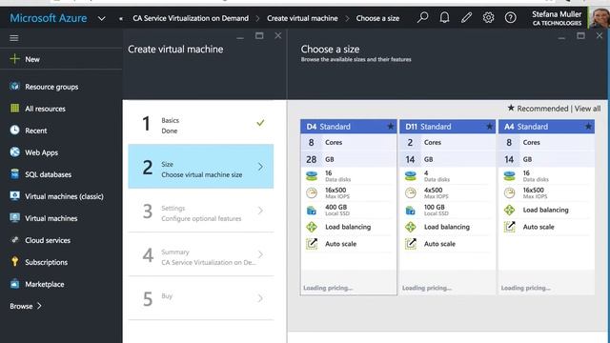Click the Microsoft Azure logo text

pos(49,18)
